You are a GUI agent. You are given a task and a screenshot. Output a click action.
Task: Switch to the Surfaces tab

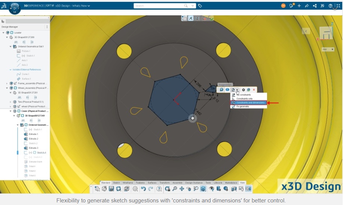[x=152, y=183]
